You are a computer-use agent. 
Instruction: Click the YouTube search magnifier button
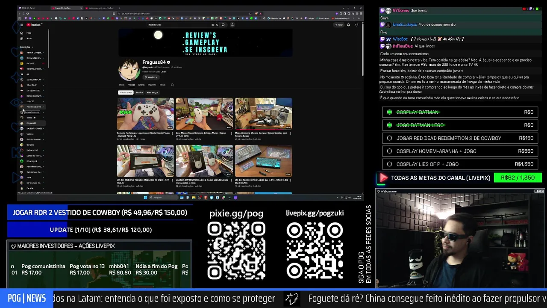pos(223,25)
